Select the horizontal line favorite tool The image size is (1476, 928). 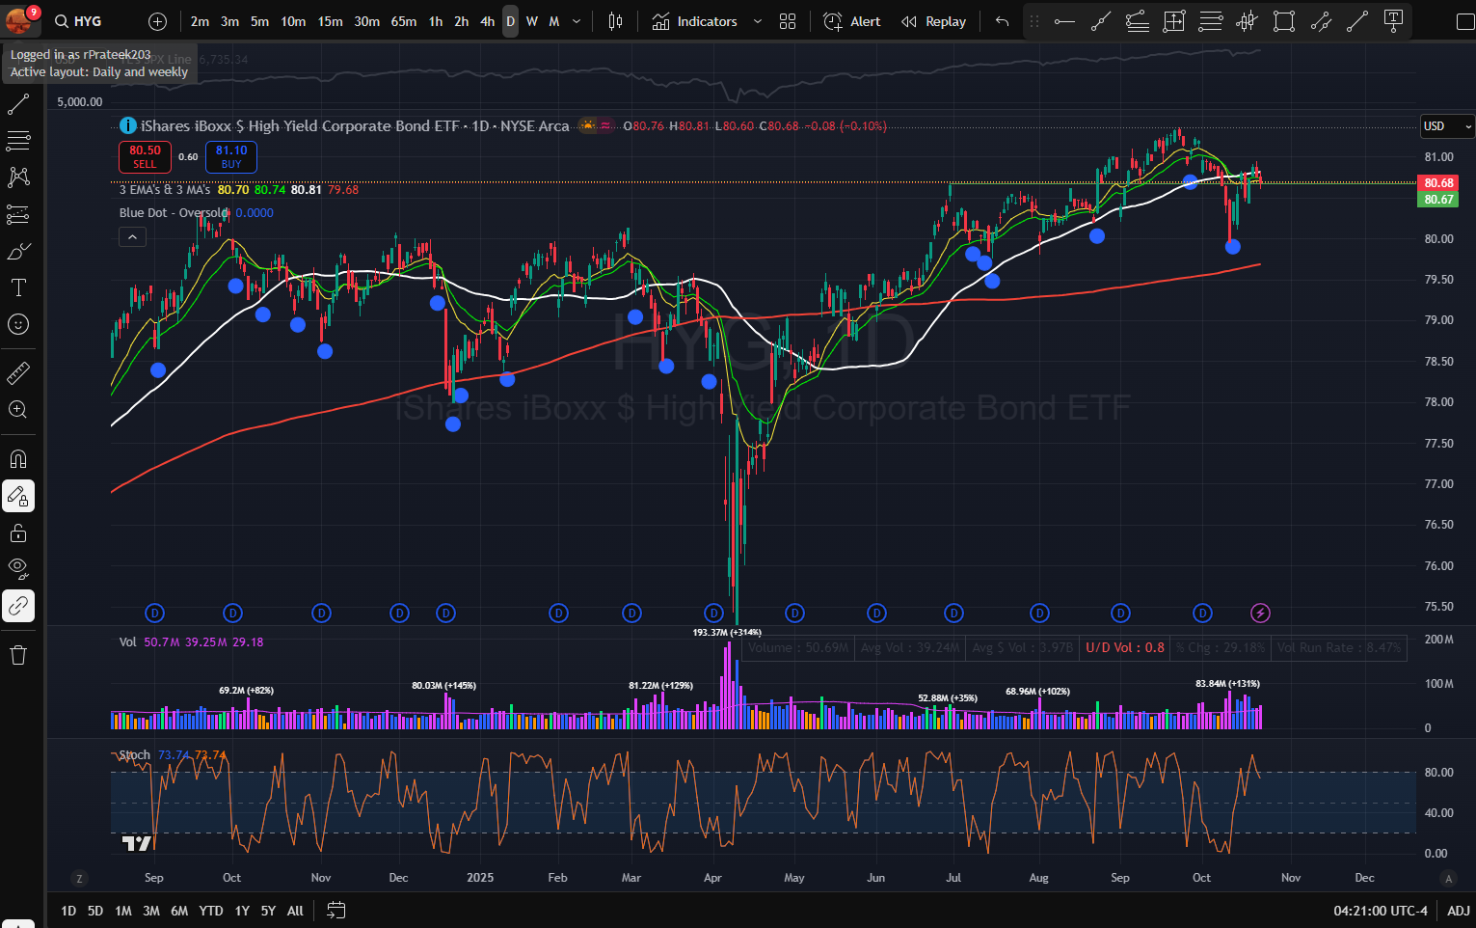click(1064, 21)
